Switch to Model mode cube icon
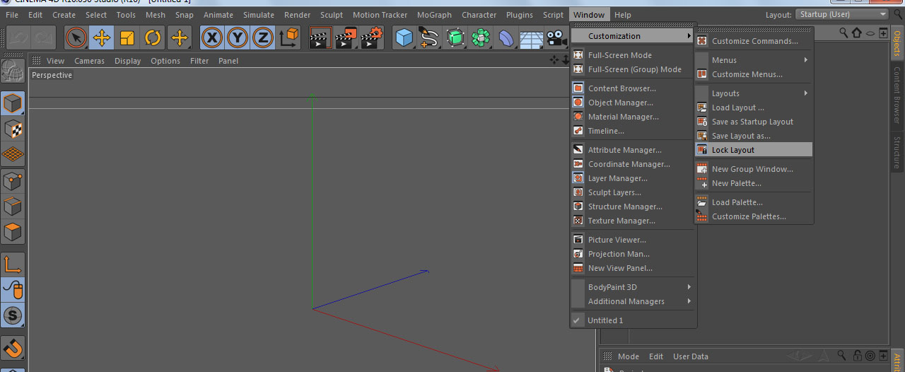 (13, 104)
